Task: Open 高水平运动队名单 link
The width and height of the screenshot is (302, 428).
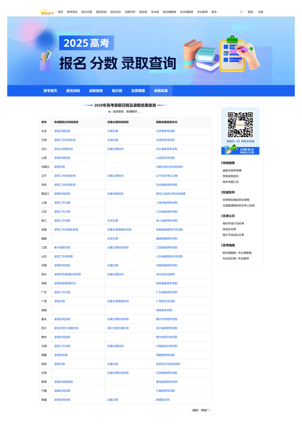Action: 233,235
